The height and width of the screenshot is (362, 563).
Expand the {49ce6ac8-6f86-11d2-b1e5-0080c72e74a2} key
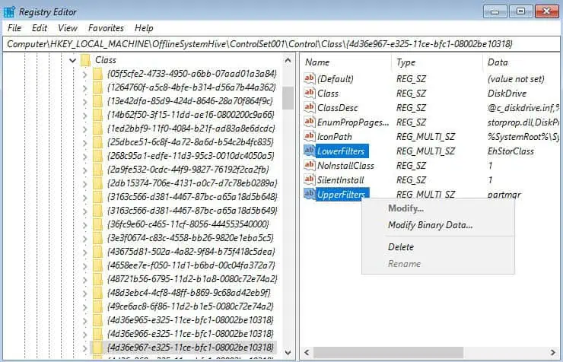coord(84,306)
